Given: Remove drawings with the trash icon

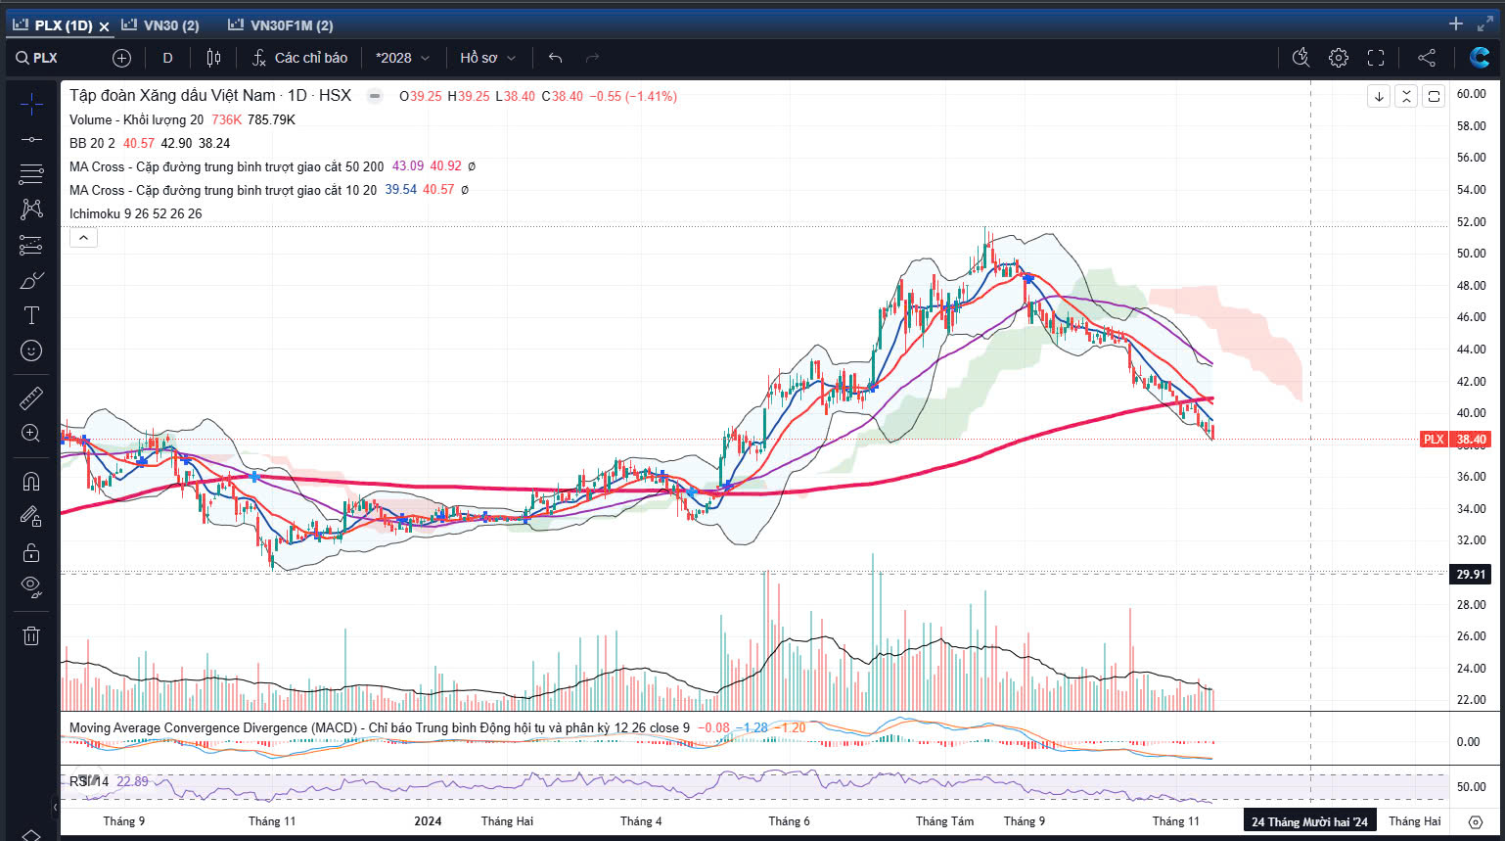Looking at the screenshot, I should [x=31, y=635].
